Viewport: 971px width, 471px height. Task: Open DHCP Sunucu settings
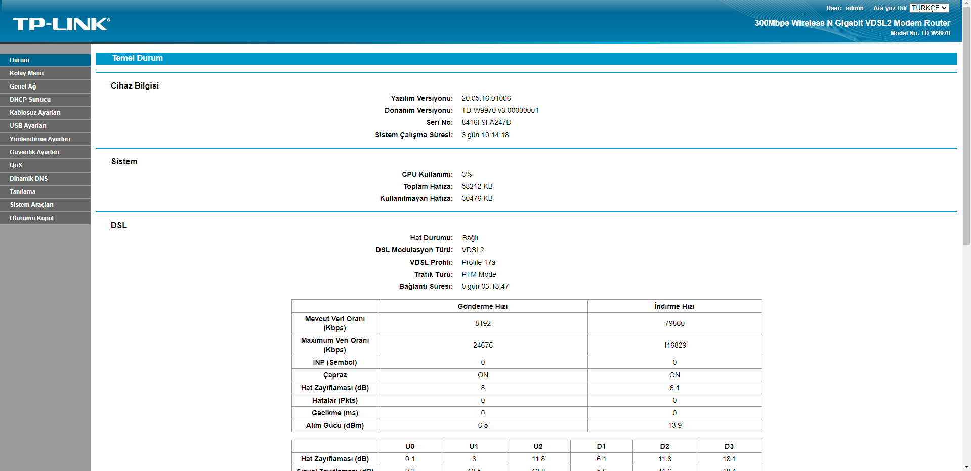[45, 100]
